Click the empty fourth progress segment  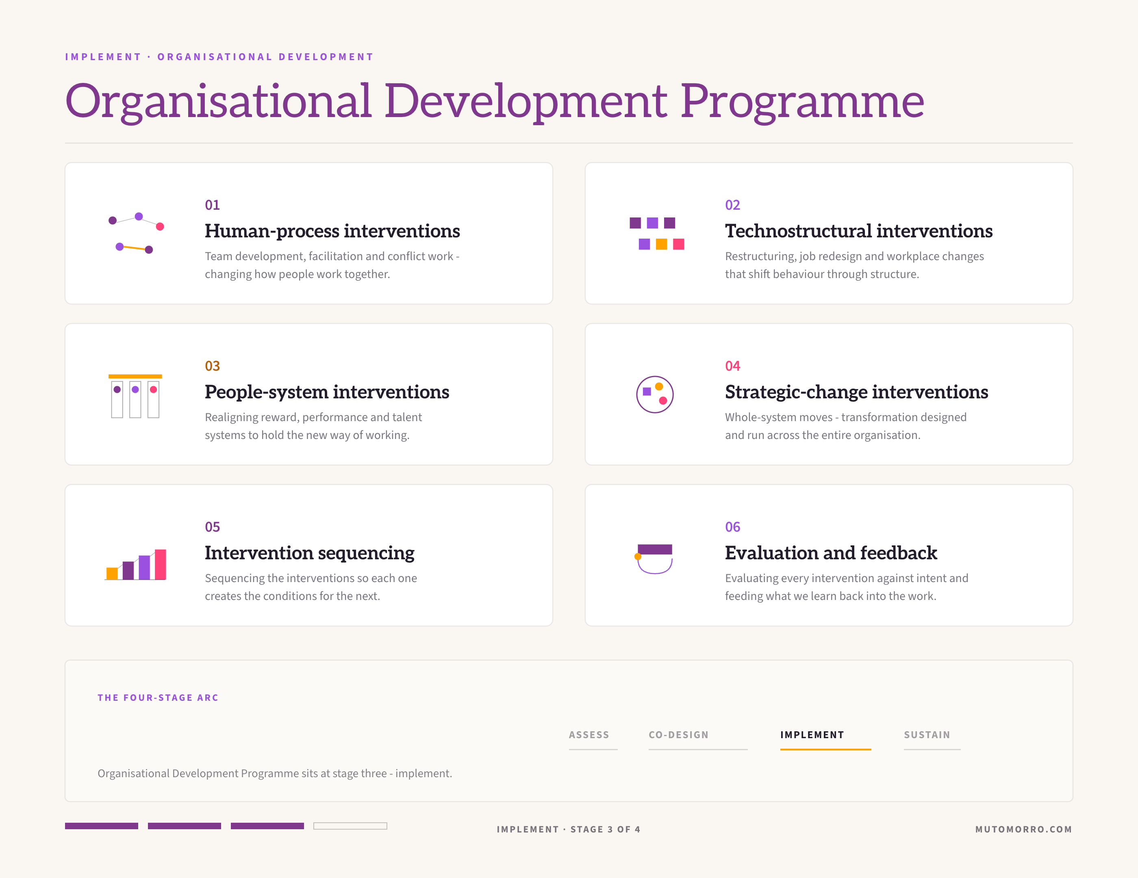350,826
